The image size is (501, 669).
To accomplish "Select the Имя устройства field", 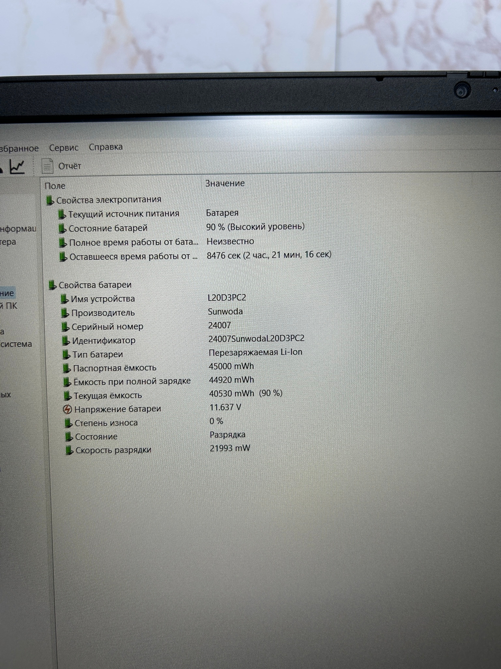I will point(103,299).
